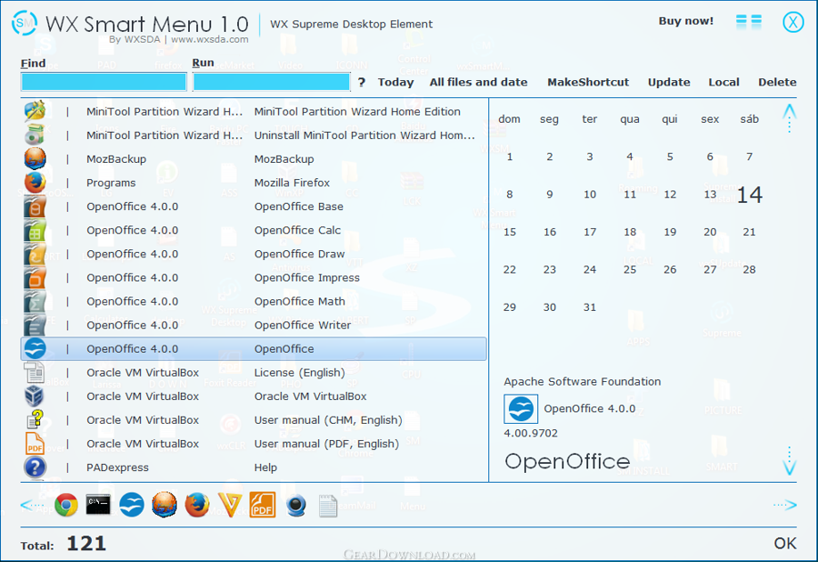This screenshot has width=818, height=562.
Task: Click the selected OpenOffice row's seagull icon
Action: pos(35,348)
